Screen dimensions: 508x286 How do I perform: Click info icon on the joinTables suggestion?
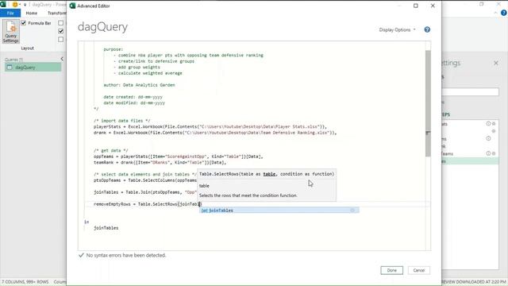352,211
